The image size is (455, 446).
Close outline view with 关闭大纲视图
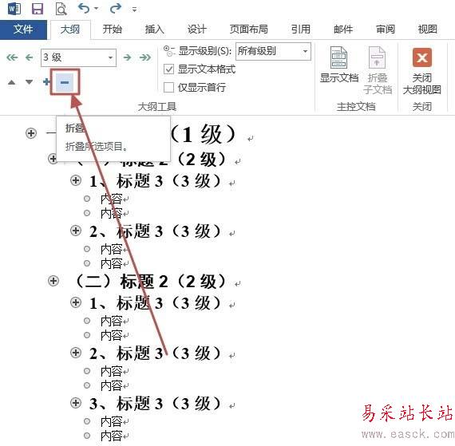[422, 71]
